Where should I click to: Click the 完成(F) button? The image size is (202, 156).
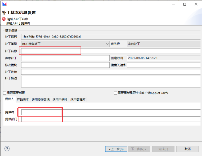163,149
